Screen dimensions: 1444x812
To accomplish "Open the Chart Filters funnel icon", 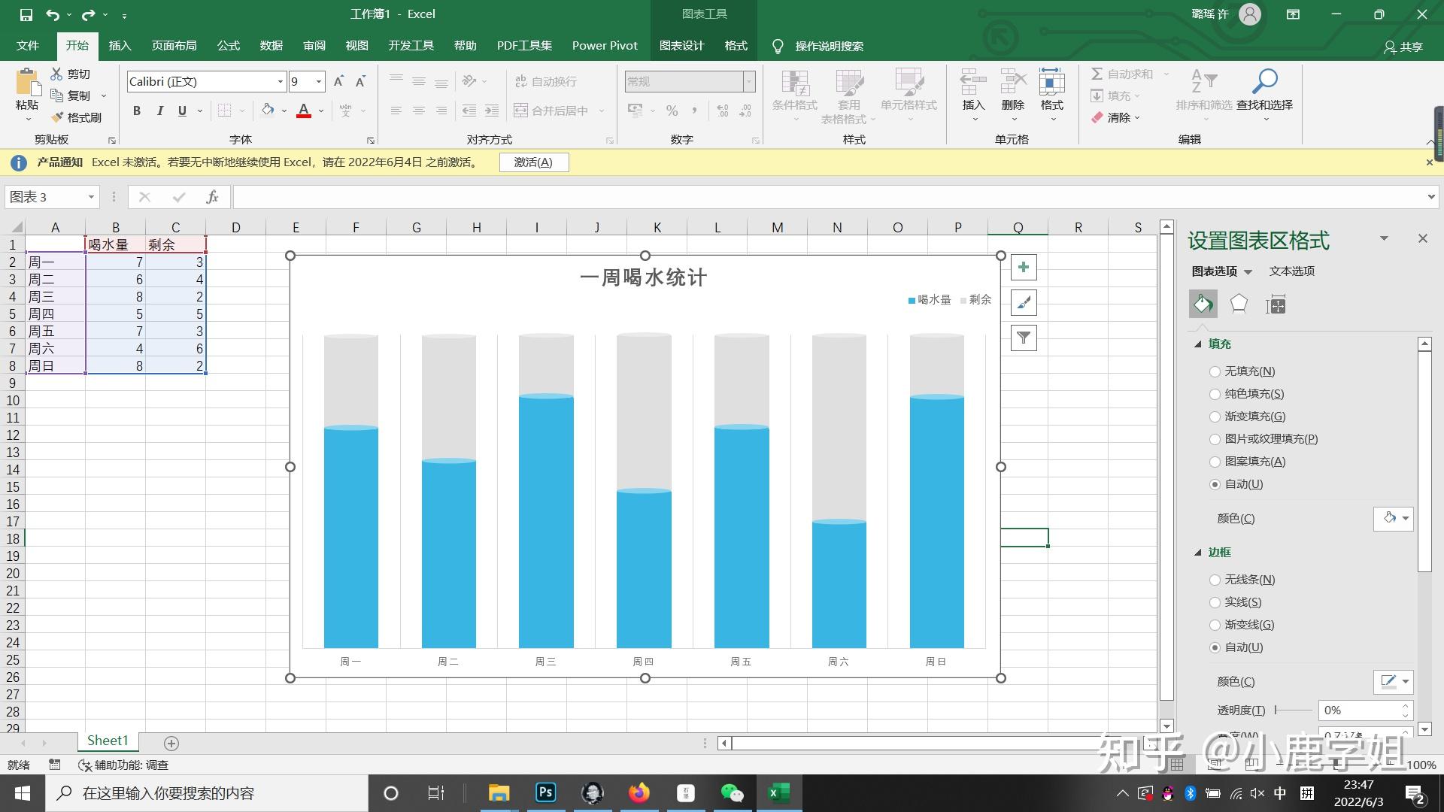I will tap(1024, 338).
